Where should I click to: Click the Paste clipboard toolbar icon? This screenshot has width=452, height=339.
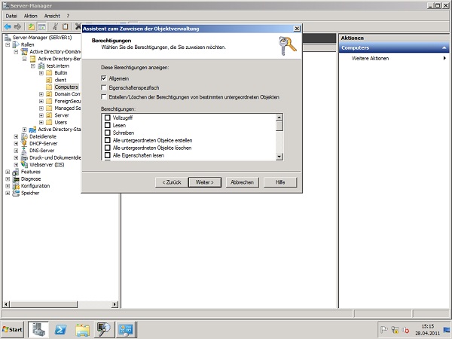(x=66, y=27)
